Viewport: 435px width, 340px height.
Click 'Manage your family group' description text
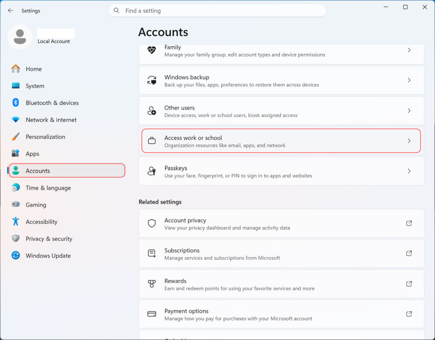245,55
